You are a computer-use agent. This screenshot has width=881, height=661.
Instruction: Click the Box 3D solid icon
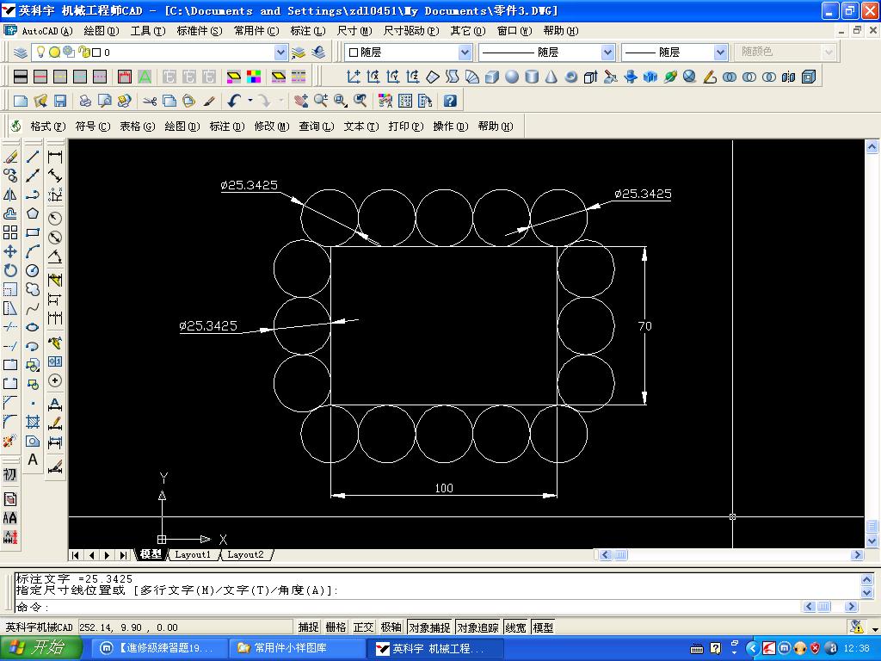[492, 77]
